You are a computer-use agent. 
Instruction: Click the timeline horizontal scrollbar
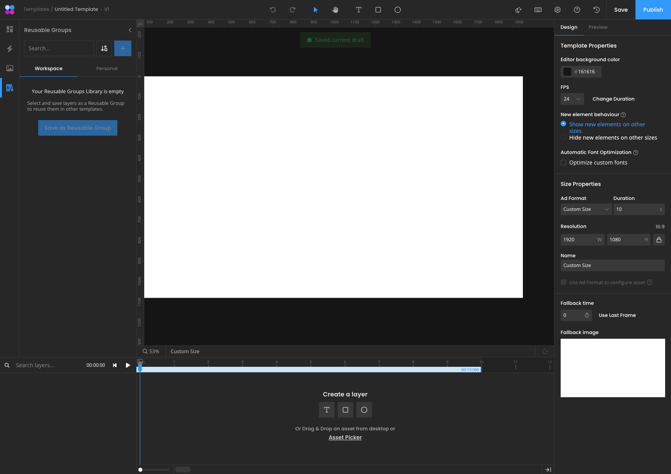[x=183, y=470]
